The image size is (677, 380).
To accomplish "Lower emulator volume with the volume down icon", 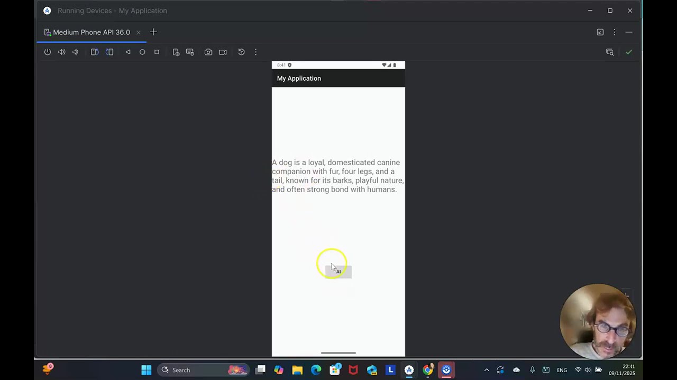I will [x=76, y=52].
